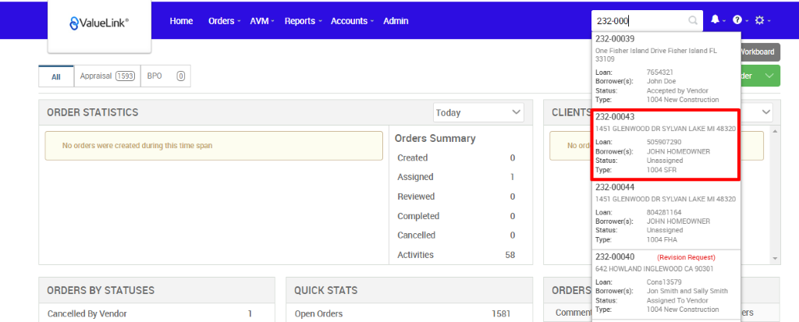Open the Reports menu

coord(304,21)
